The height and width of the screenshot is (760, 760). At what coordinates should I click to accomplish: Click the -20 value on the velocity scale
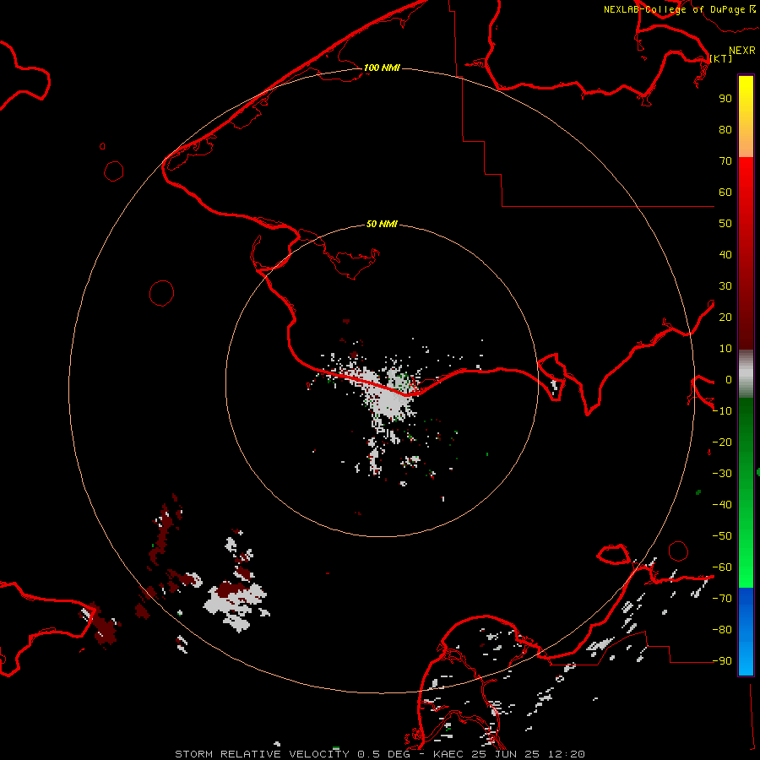(x=722, y=442)
